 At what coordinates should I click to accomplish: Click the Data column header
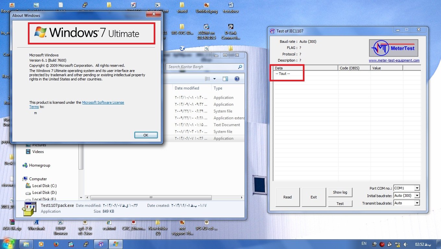pos(305,68)
